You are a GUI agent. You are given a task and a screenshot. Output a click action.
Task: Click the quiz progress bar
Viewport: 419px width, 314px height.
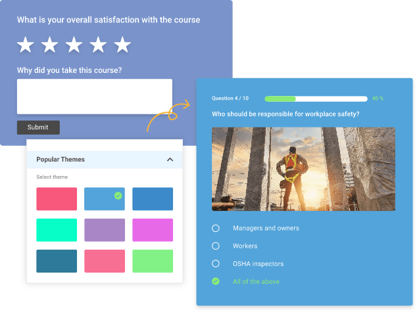(316, 99)
